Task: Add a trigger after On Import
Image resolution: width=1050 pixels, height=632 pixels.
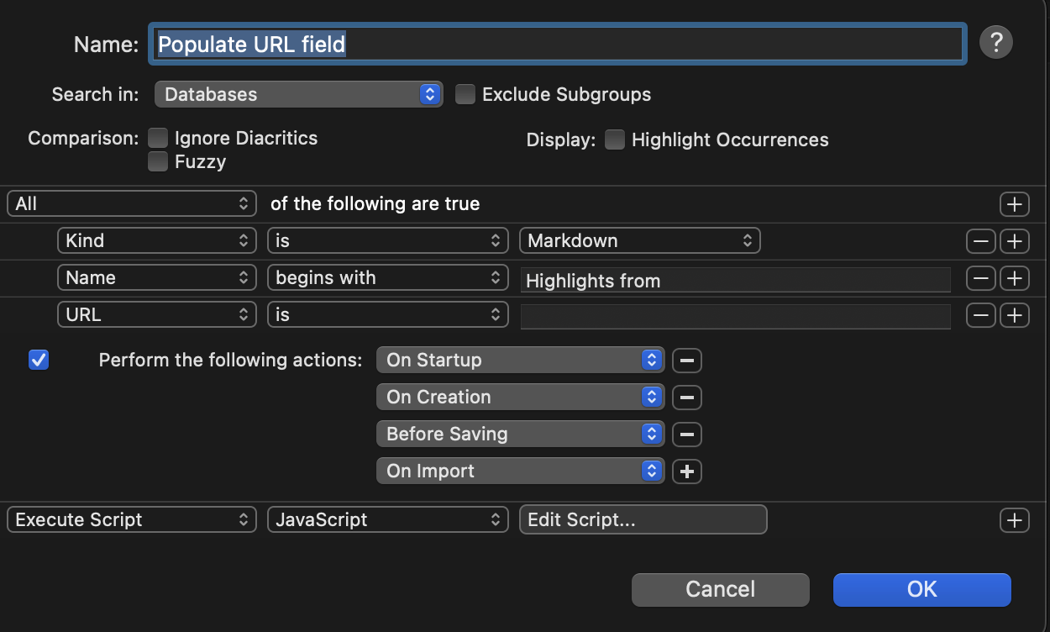Action: tap(686, 471)
